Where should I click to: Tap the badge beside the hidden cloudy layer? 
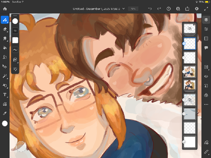click(x=184, y=100)
